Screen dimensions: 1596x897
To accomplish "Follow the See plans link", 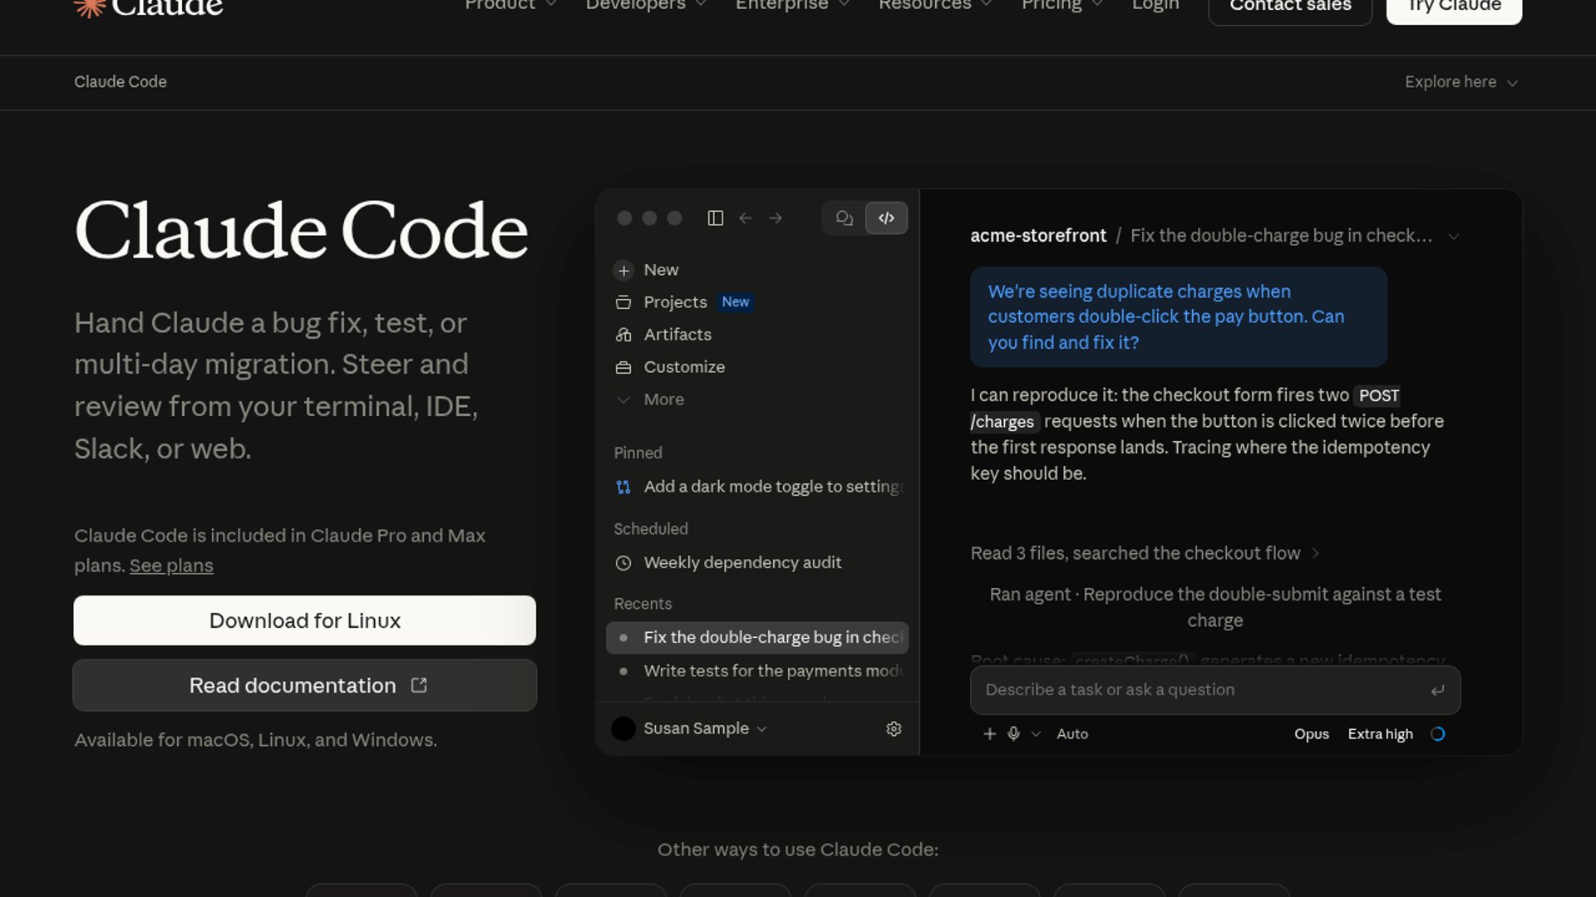I will [x=171, y=566].
